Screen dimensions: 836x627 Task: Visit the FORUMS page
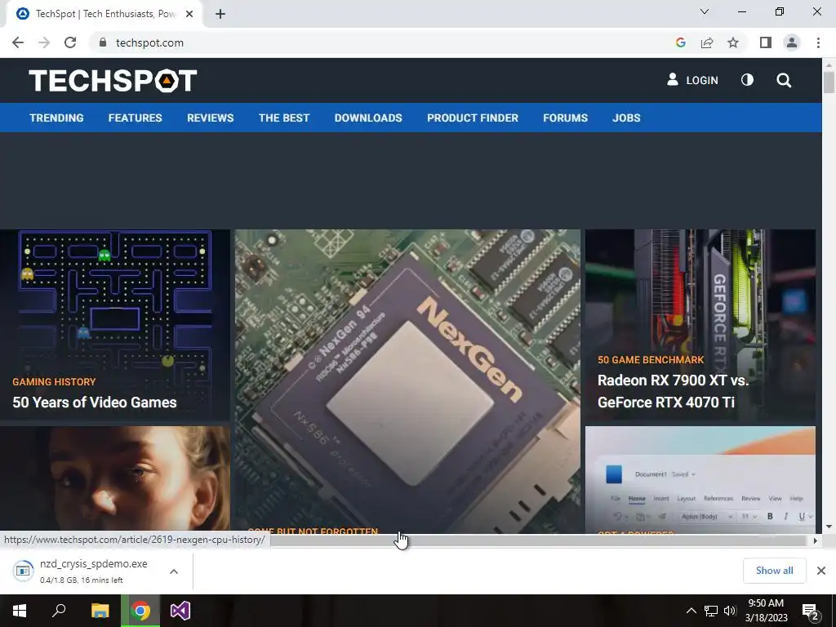tap(565, 118)
